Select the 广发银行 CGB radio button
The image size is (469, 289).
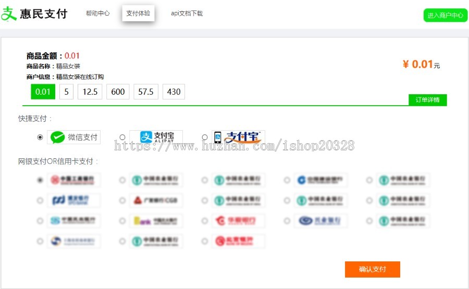122,200
